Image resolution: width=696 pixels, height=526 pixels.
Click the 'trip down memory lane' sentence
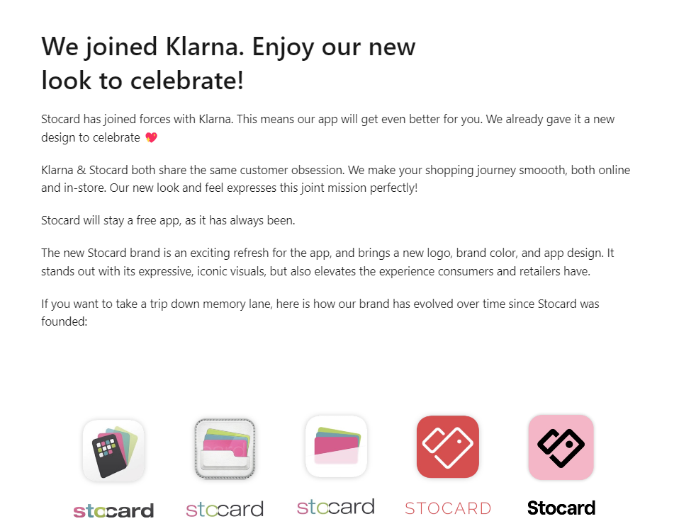coord(320,313)
